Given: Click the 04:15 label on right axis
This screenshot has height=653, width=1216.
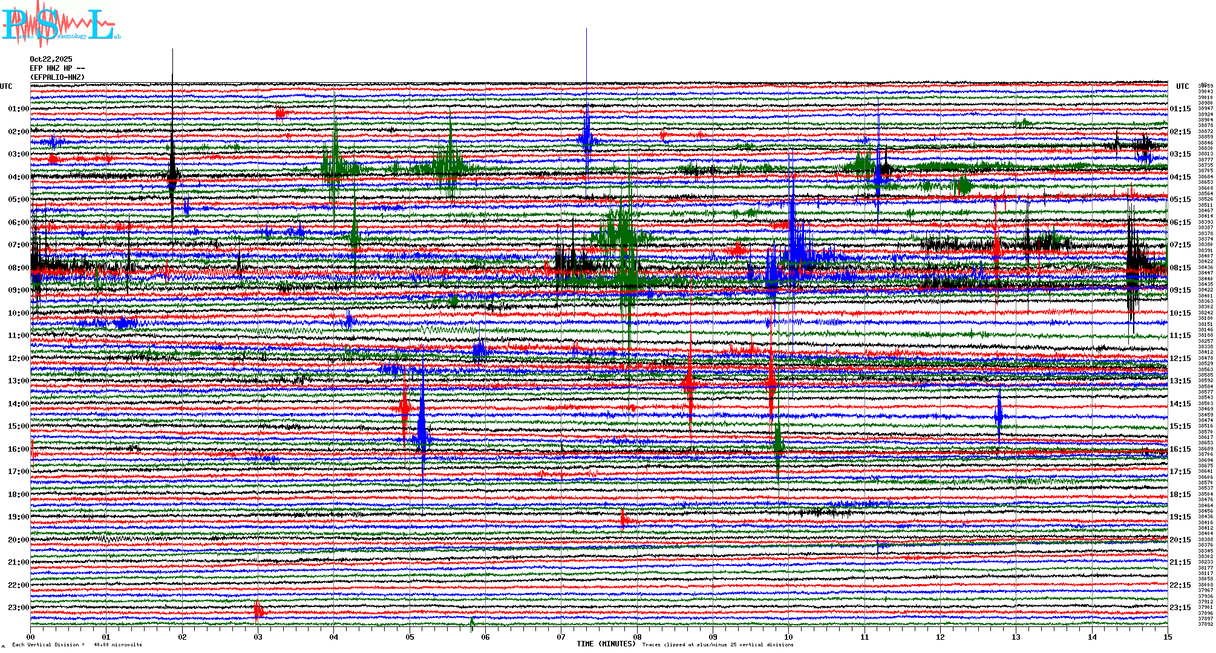Looking at the screenshot, I should (x=1180, y=177).
